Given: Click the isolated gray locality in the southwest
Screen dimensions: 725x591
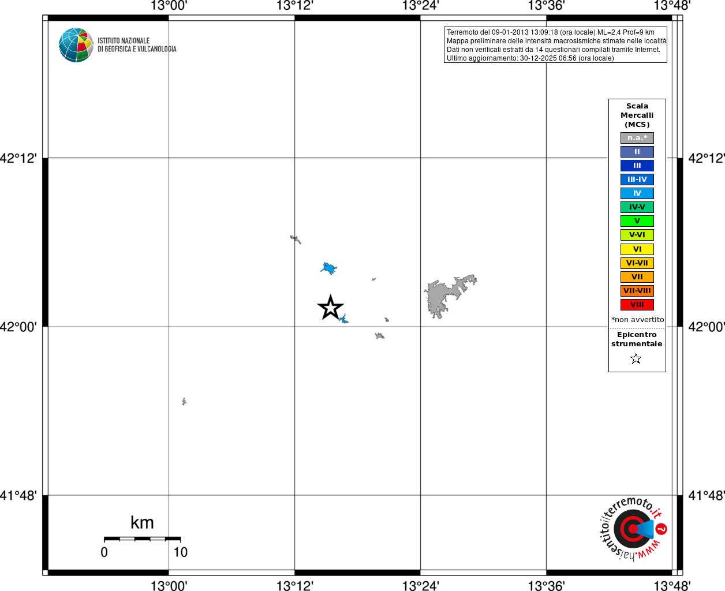Looking at the screenshot, I should pos(184,401).
